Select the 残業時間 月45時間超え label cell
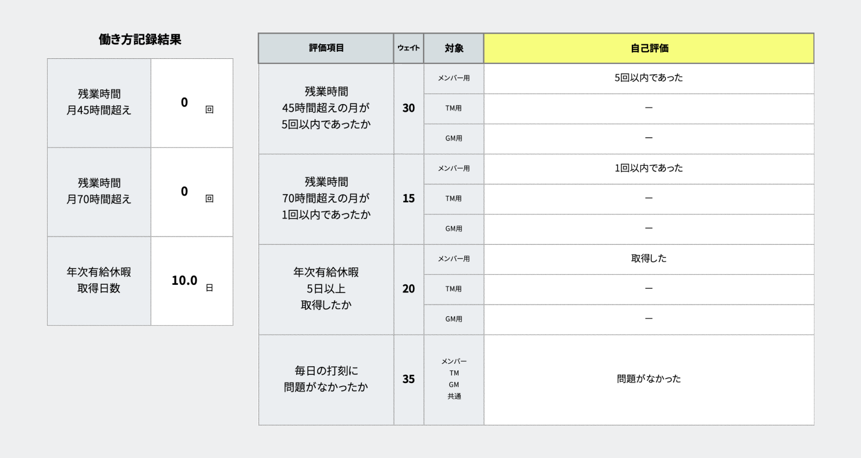This screenshot has width=861, height=458. (x=99, y=103)
